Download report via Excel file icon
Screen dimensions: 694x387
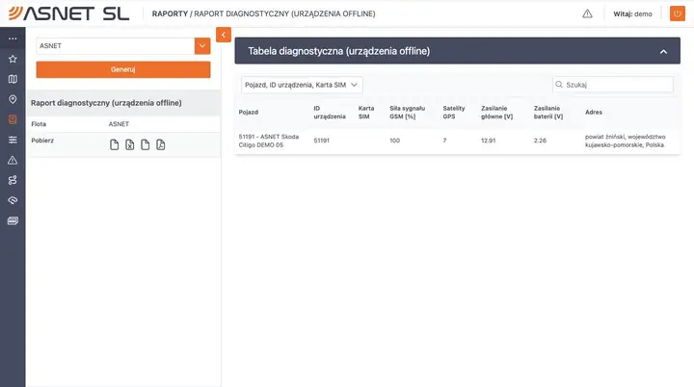point(130,144)
